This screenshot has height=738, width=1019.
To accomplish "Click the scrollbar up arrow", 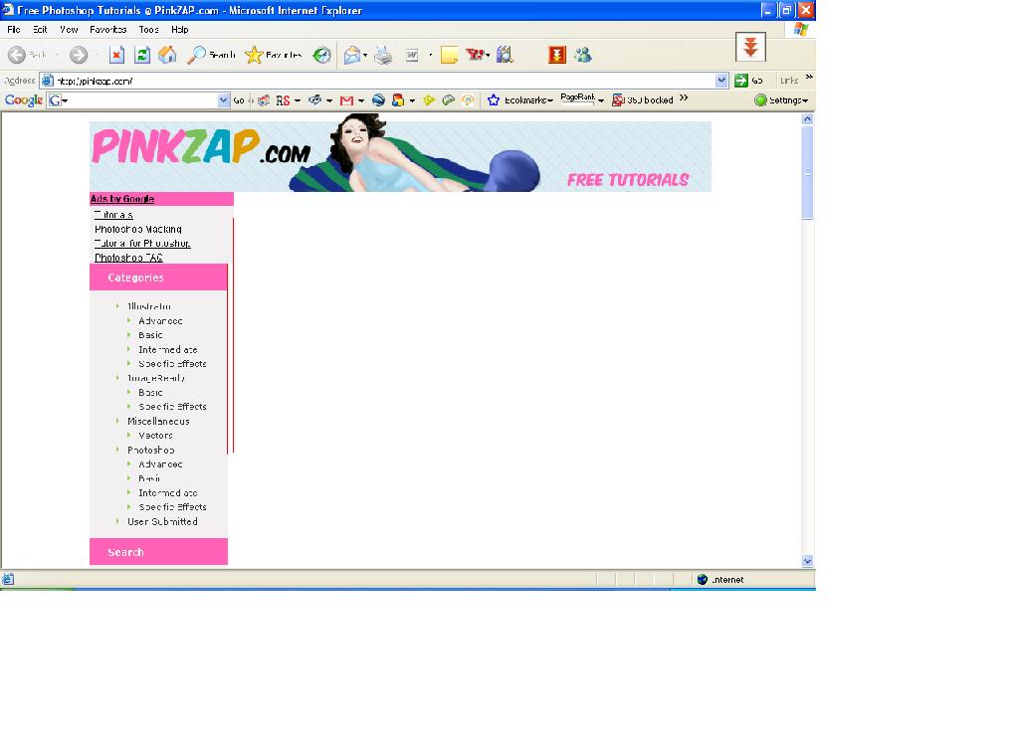I will click(x=807, y=119).
